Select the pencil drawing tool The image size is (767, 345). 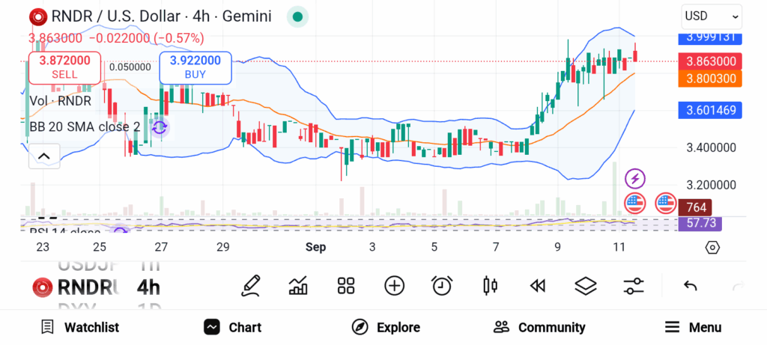pyautogui.click(x=252, y=285)
